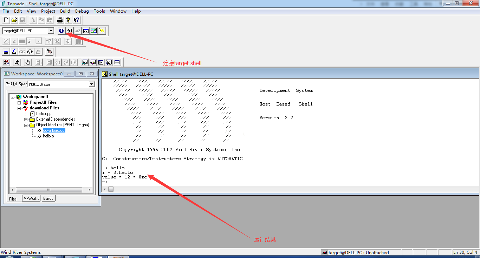Screen dimensions: 480x258
Task: Click workspace tree horizontal scrollbar right arrow
Action: (x=90, y=190)
